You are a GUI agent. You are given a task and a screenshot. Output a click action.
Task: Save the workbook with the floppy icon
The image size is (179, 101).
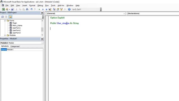click(12, 9)
